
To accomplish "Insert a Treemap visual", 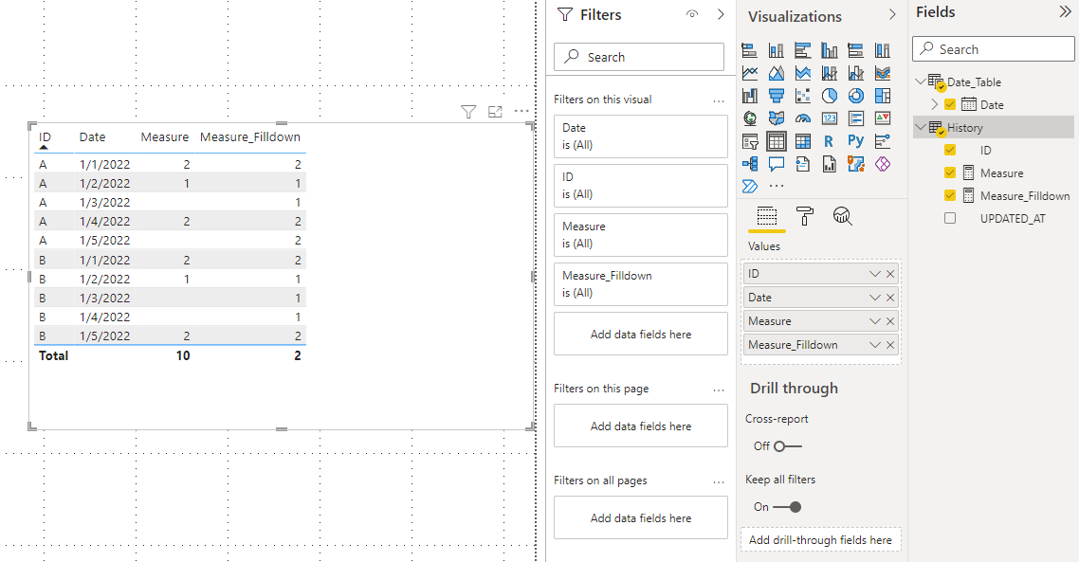I will pyautogui.click(x=882, y=96).
